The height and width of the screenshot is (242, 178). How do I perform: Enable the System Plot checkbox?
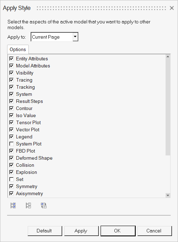[x=11, y=144]
